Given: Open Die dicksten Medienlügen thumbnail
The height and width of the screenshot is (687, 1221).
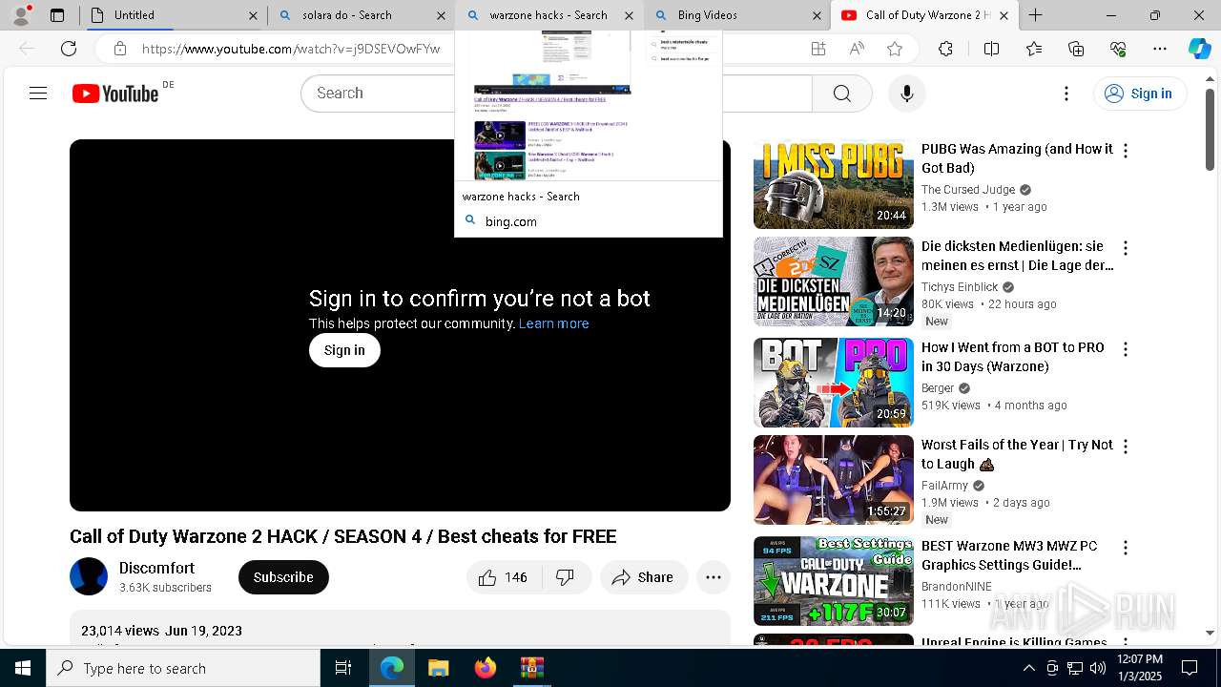Looking at the screenshot, I should [834, 281].
